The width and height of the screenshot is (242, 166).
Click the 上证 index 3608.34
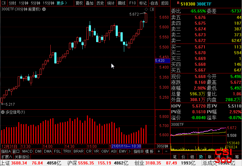point(19,163)
